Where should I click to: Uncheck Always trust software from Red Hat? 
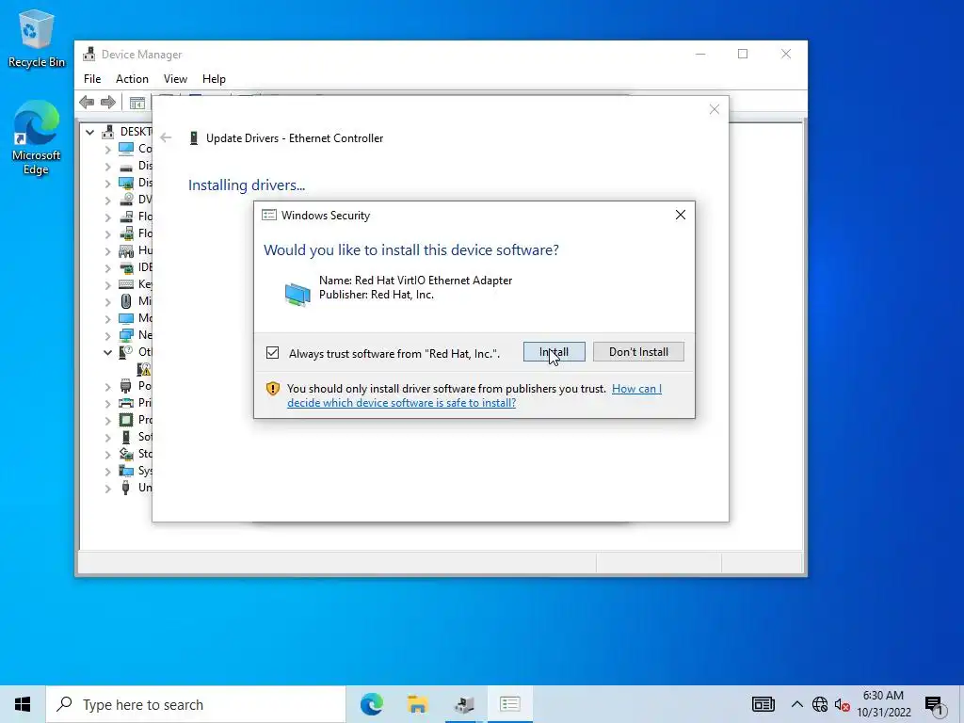click(272, 353)
